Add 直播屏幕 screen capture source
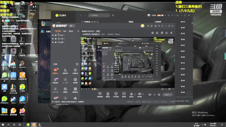226x127 pixels. [100, 95]
